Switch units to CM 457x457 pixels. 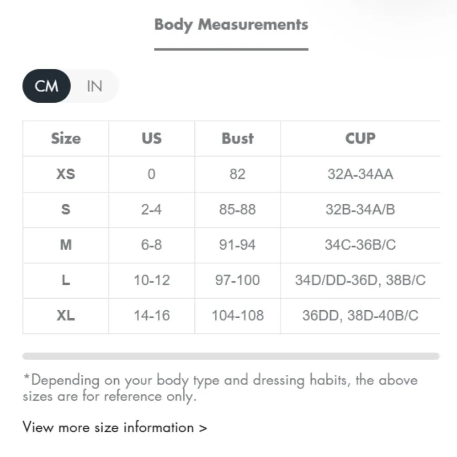pyautogui.click(x=47, y=86)
